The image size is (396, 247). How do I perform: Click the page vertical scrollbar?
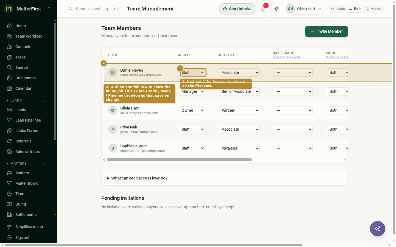[394, 119]
